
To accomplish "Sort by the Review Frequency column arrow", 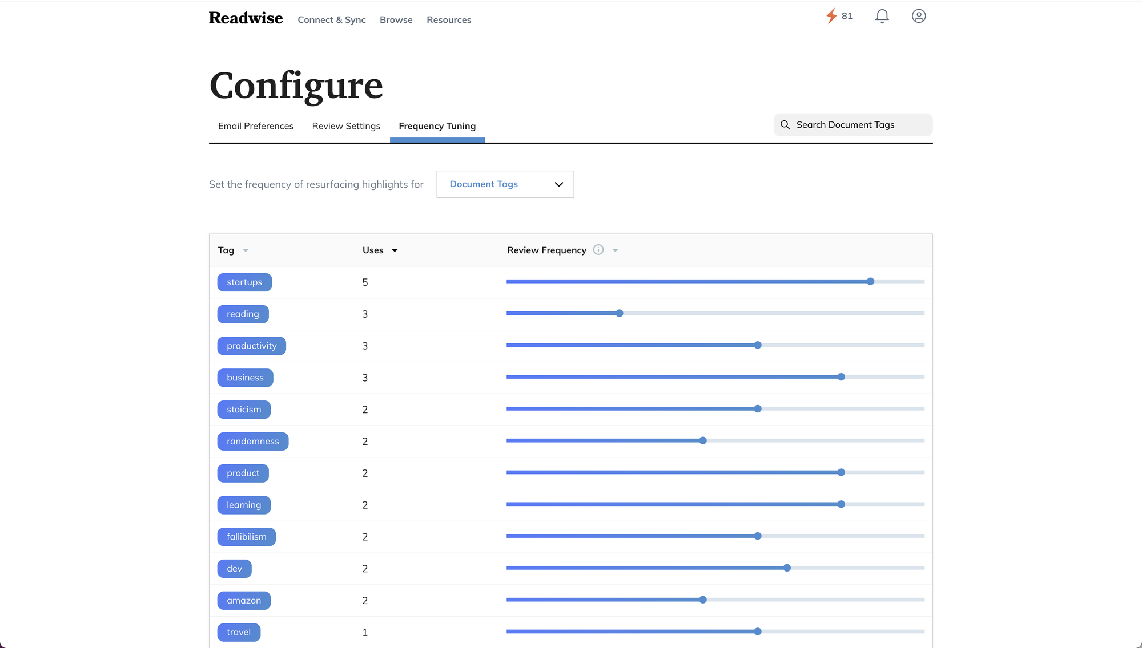I will [x=615, y=250].
